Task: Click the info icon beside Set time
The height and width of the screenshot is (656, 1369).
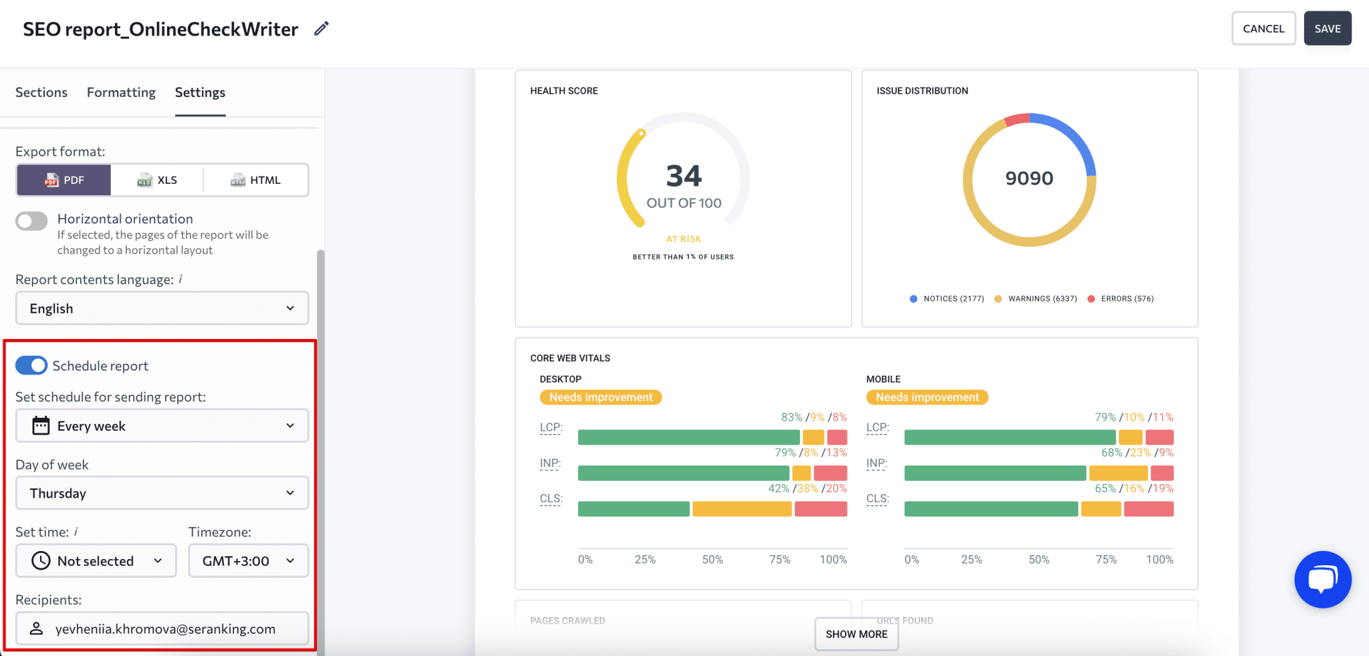Action: 76,532
